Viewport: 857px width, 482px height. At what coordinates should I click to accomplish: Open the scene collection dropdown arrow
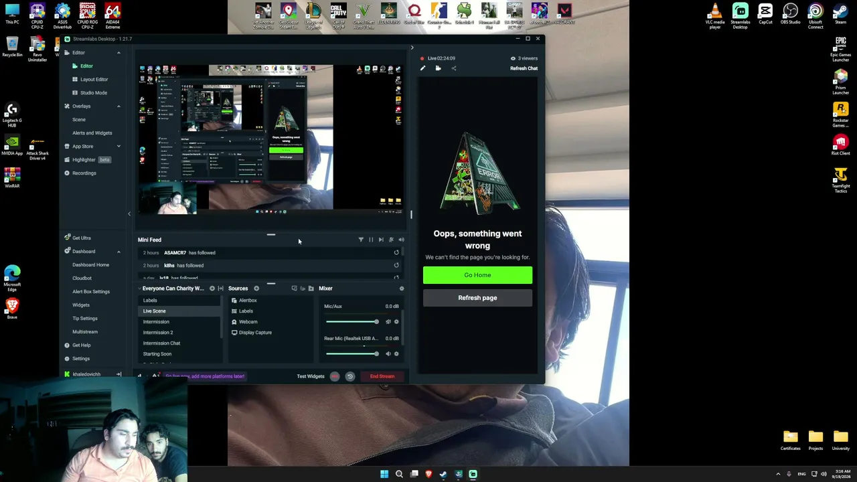point(139,289)
